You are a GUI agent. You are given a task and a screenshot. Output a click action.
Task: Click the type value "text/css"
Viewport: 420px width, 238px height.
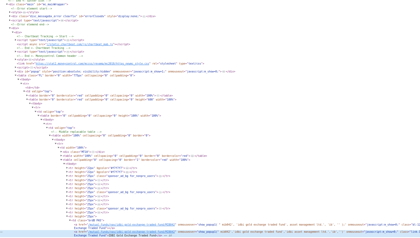(x=195, y=63)
